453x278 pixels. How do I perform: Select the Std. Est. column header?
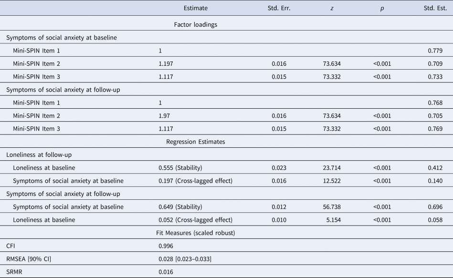coord(435,8)
